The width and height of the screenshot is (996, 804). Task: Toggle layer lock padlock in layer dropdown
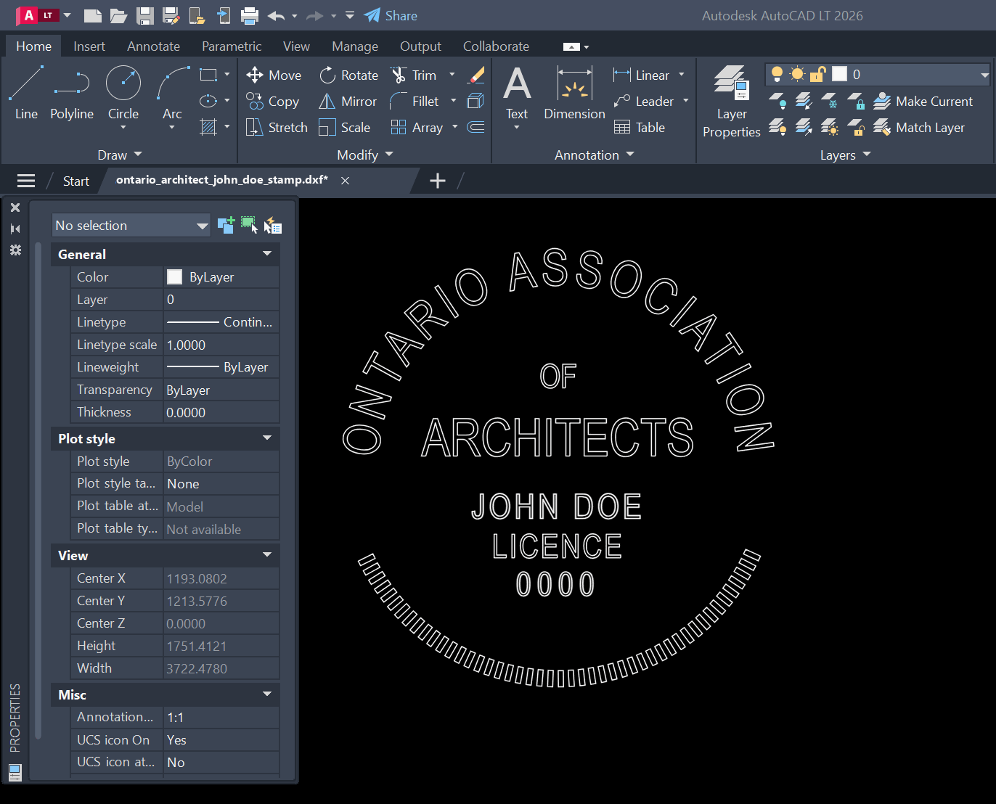pos(818,74)
